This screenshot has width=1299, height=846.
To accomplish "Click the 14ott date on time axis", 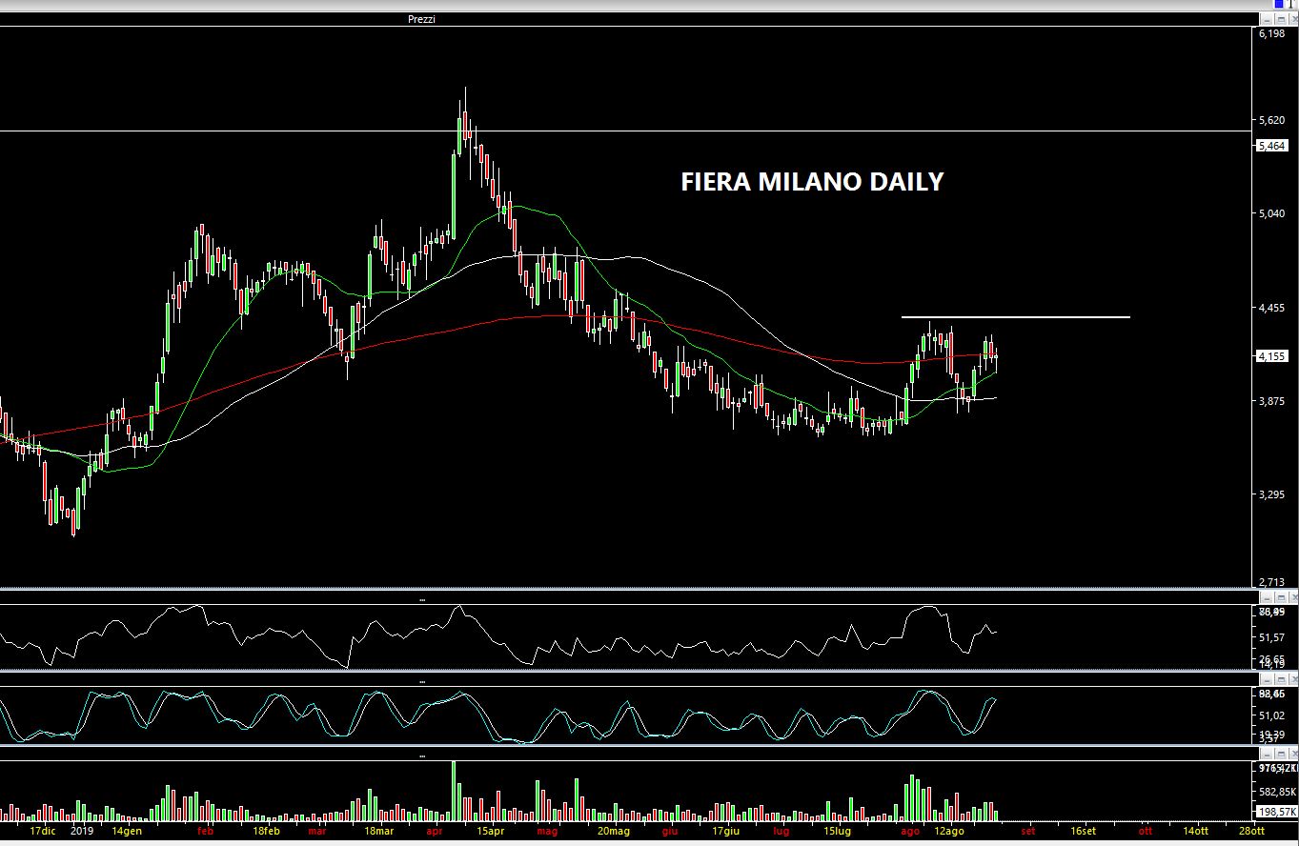I will [x=1195, y=831].
